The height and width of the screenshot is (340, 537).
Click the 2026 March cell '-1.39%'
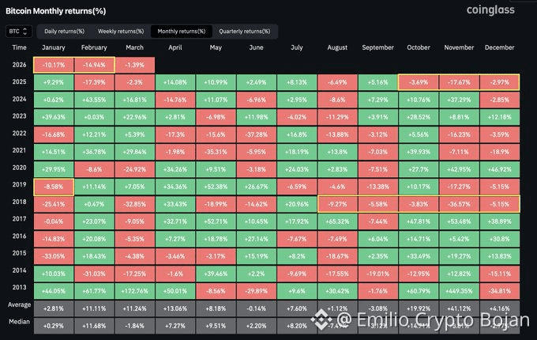tap(134, 65)
